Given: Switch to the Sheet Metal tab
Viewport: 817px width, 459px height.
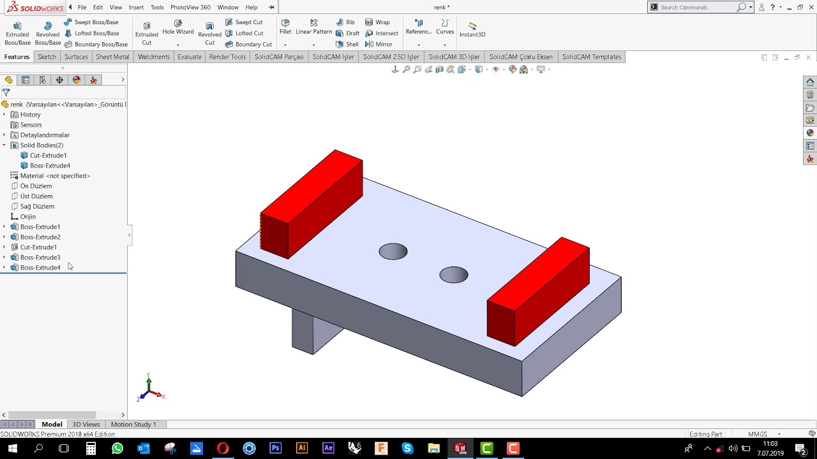Looking at the screenshot, I should click(112, 57).
